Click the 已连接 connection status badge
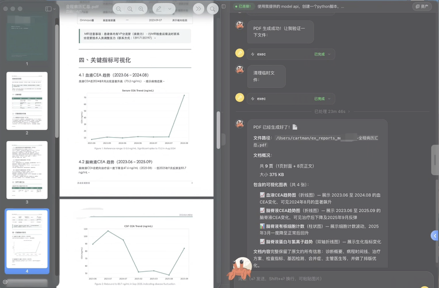Screen dimensions: 439x288 243,6
